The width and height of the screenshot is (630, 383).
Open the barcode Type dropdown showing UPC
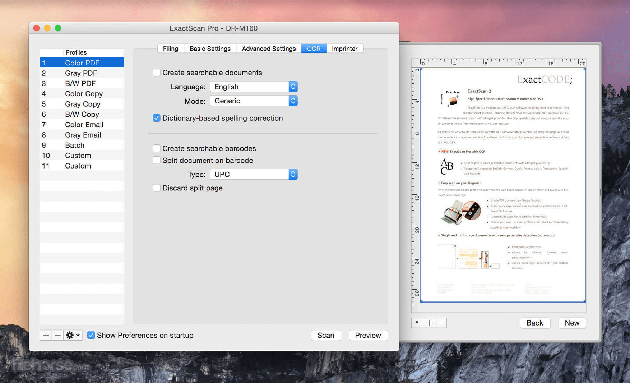[254, 174]
